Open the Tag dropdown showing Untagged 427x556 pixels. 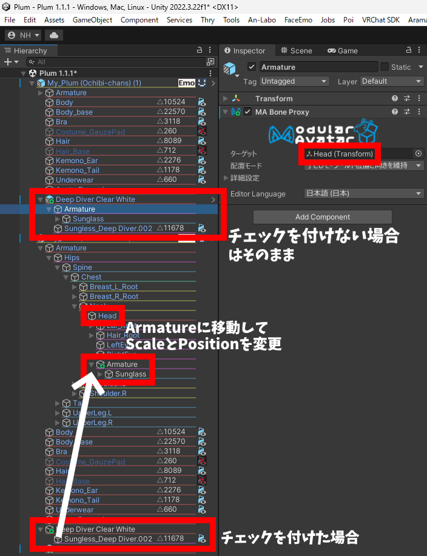294,81
